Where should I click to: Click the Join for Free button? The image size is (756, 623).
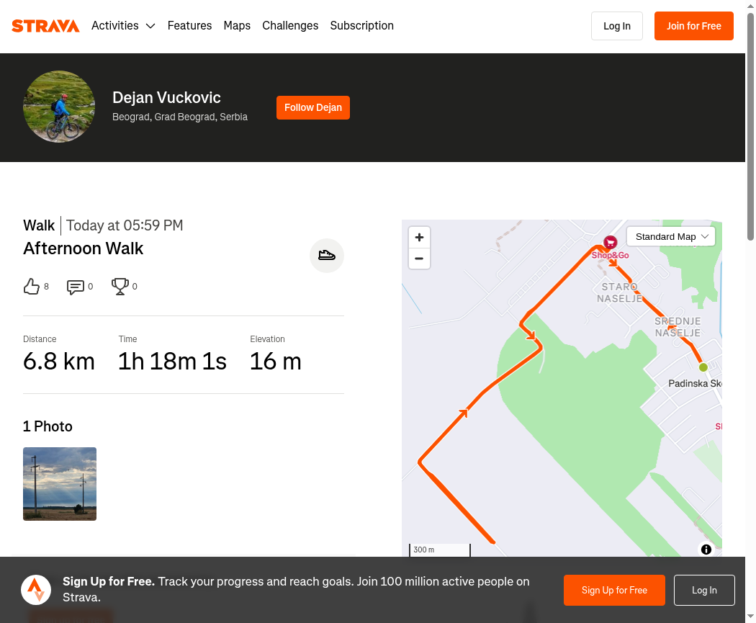(694, 26)
